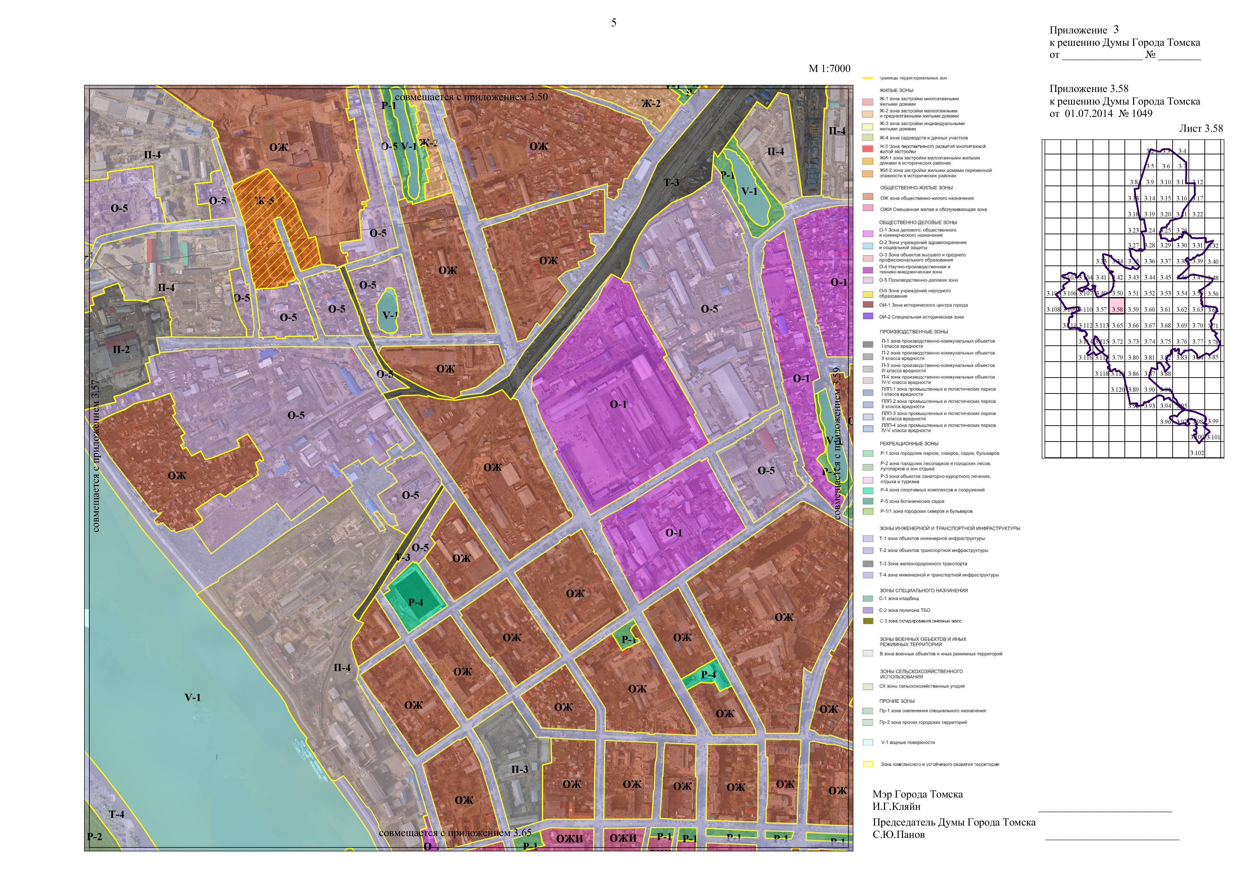Click the П-2 zone label on map
This screenshot has width=1245, height=871.
pos(121,350)
